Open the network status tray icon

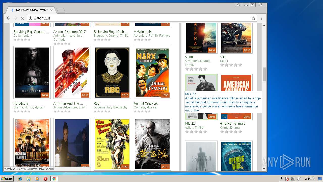coord(293,179)
